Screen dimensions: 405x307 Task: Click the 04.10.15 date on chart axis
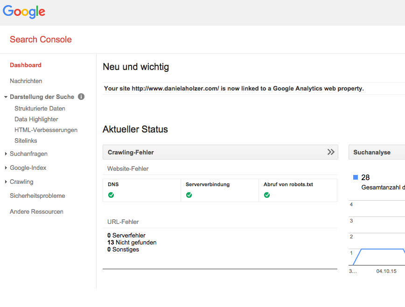pos(386,271)
